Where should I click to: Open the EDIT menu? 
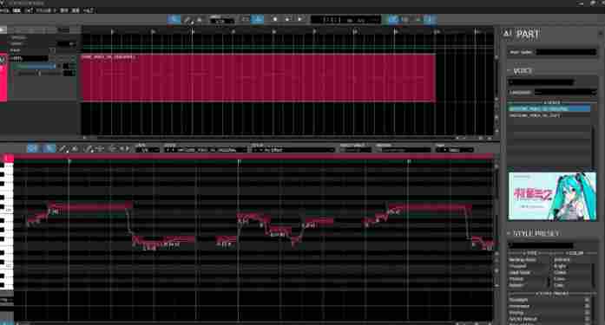tap(17, 10)
